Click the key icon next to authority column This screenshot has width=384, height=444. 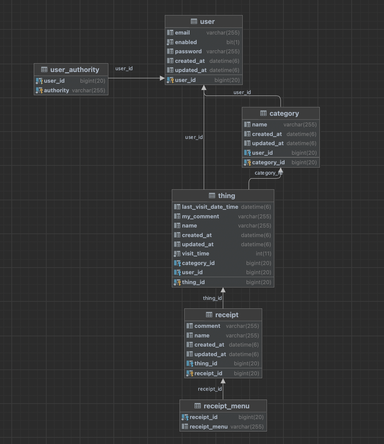39,90
